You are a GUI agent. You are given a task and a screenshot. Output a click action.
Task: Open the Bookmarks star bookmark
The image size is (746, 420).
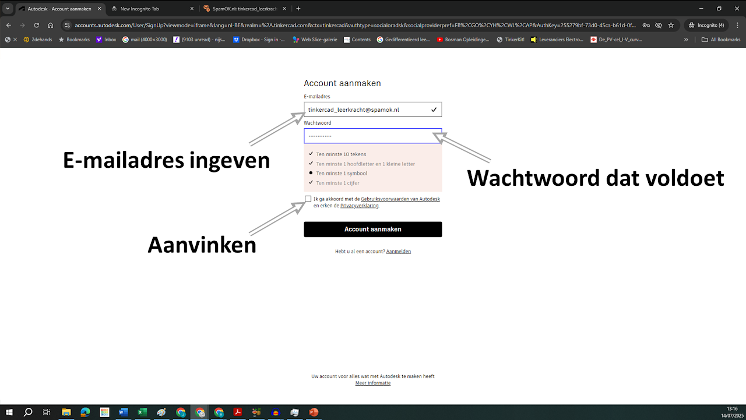point(73,40)
